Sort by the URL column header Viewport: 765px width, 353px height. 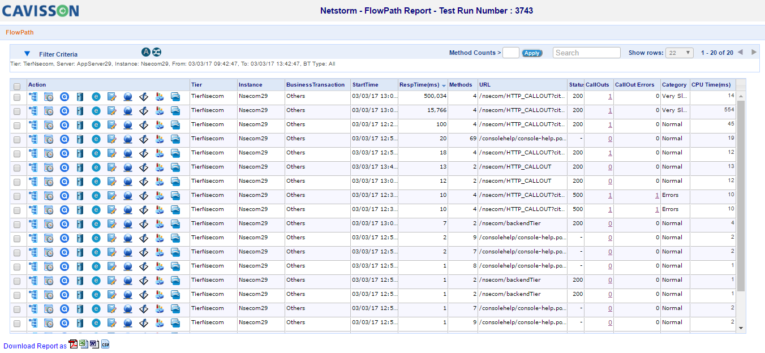click(x=523, y=85)
